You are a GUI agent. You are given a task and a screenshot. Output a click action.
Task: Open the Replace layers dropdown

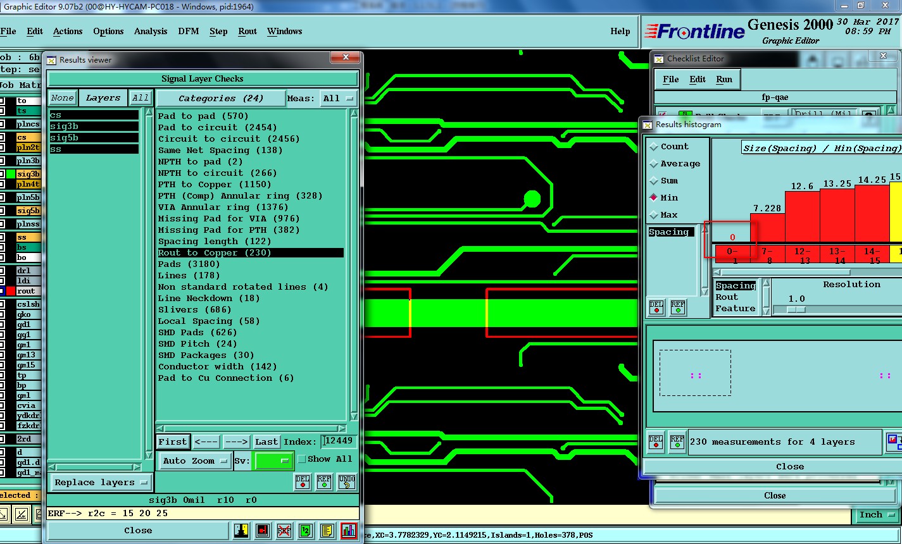pyautogui.click(x=101, y=483)
